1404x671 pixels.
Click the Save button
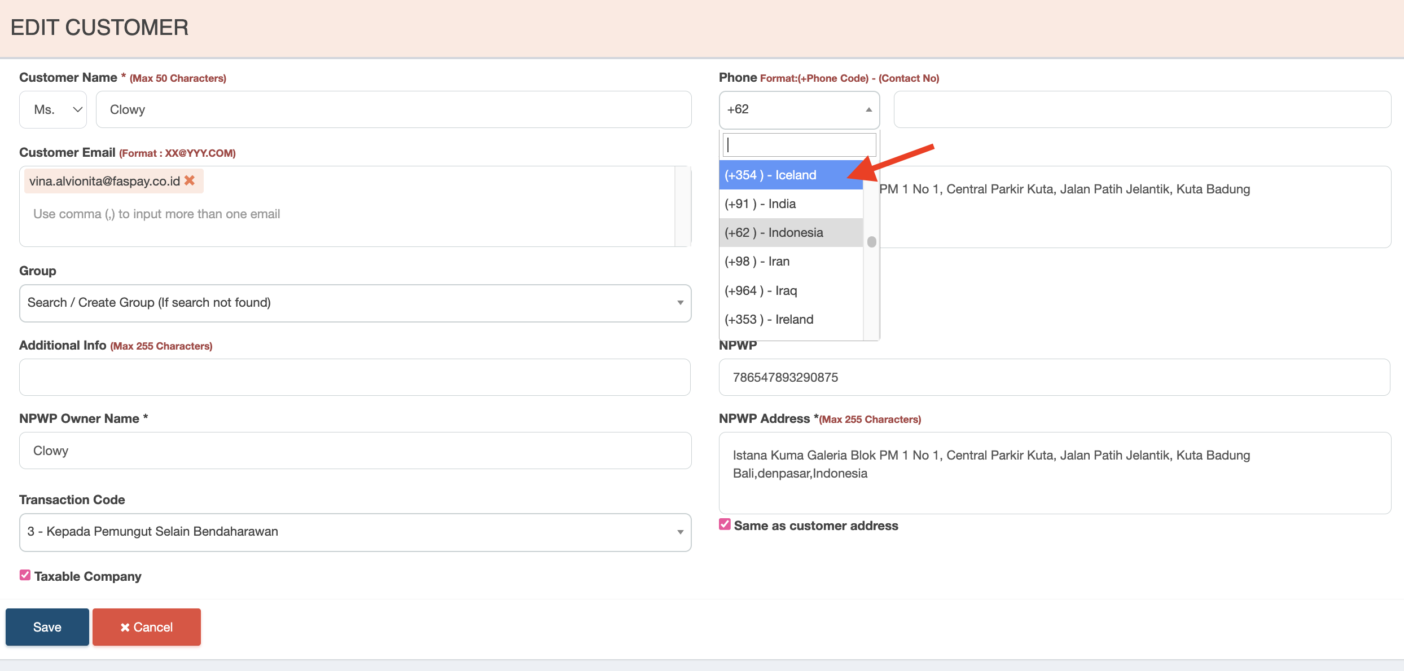[47, 627]
